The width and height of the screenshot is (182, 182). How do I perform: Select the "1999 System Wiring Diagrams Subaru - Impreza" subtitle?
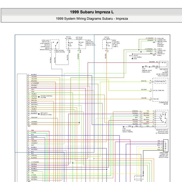click(92, 19)
